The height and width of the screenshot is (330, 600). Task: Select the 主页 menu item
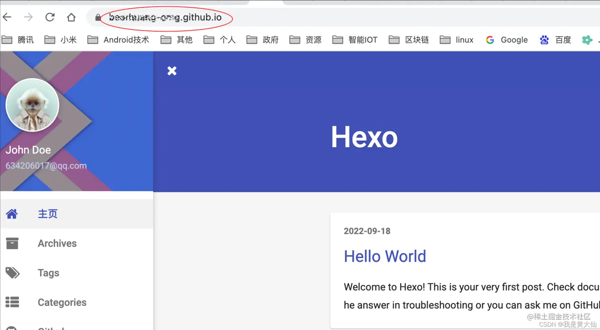click(x=77, y=214)
